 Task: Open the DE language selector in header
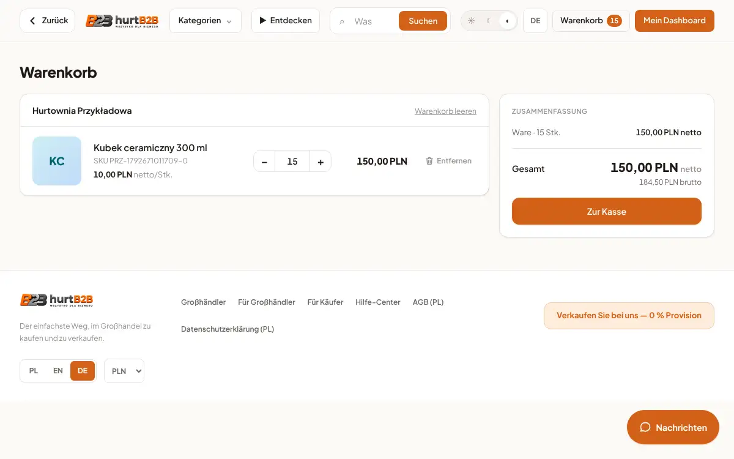pos(535,21)
